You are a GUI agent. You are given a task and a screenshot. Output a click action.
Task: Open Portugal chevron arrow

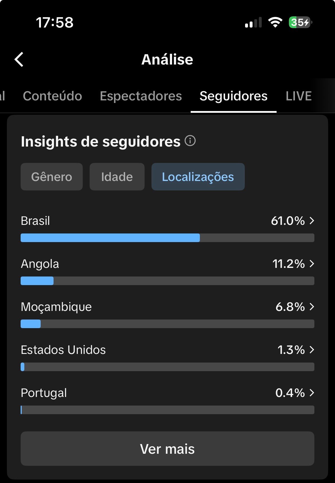pyautogui.click(x=312, y=393)
